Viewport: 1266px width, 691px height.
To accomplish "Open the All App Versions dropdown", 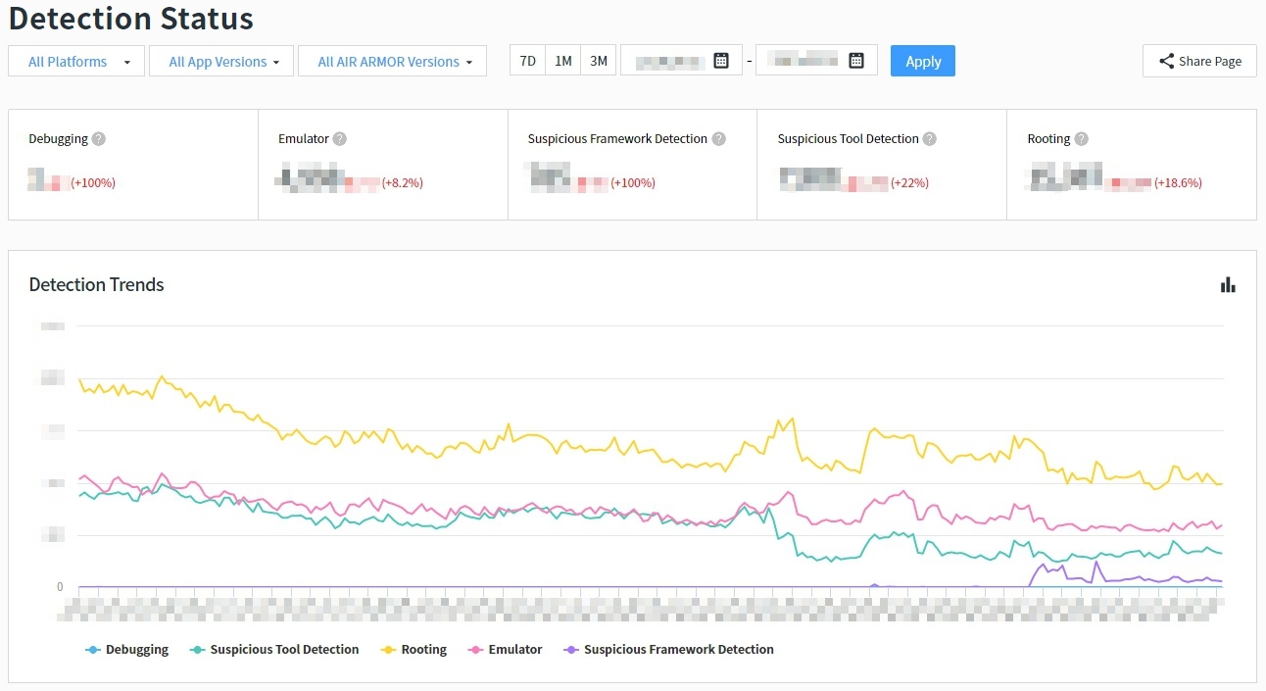I will click(223, 61).
